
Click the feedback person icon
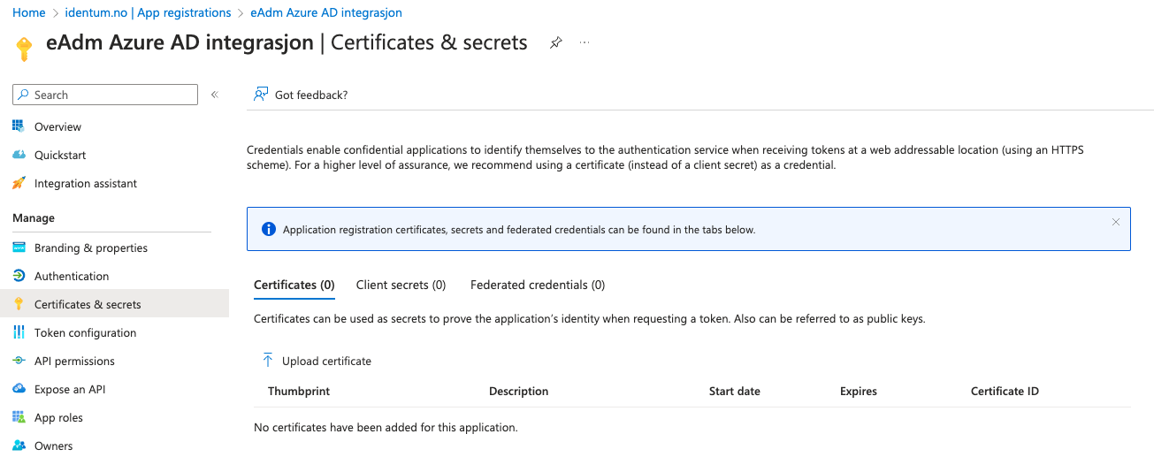261,94
